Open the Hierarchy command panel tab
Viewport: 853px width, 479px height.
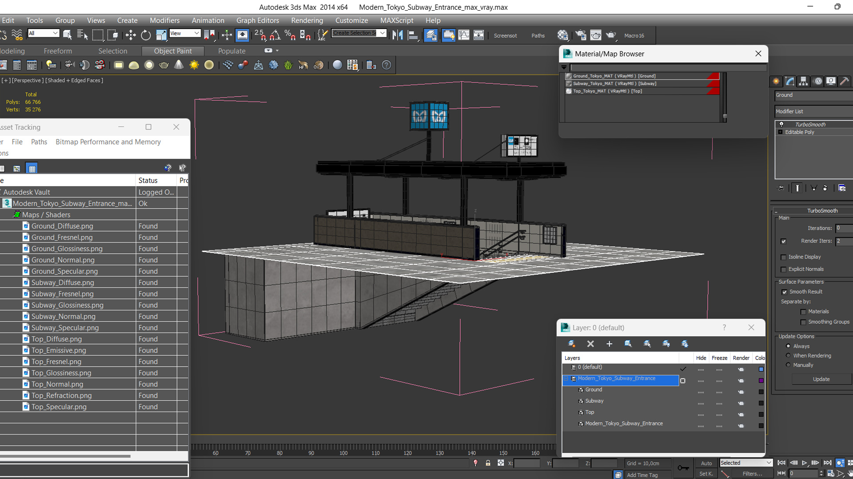[x=803, y=81]
